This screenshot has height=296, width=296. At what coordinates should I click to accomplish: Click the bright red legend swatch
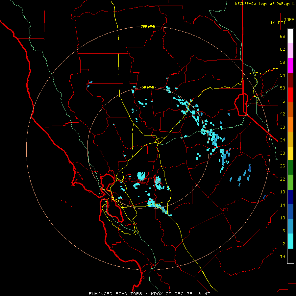[290, 95]
